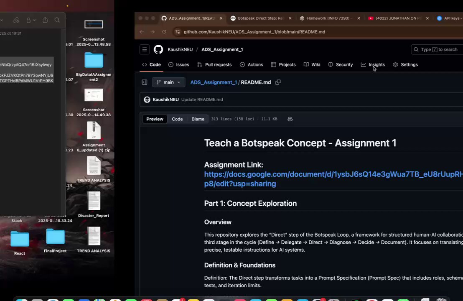Click the browser address bar URL
This screenshot has height=301, width=463.
(254, 32)
